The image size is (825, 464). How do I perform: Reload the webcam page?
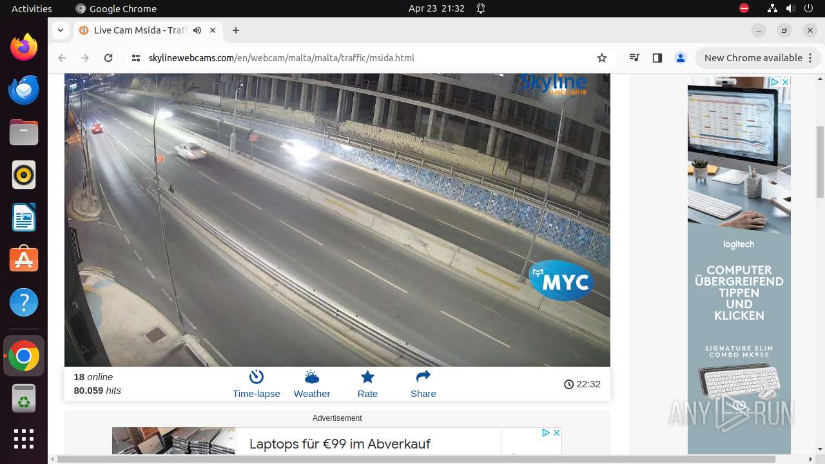pos(108,58)
